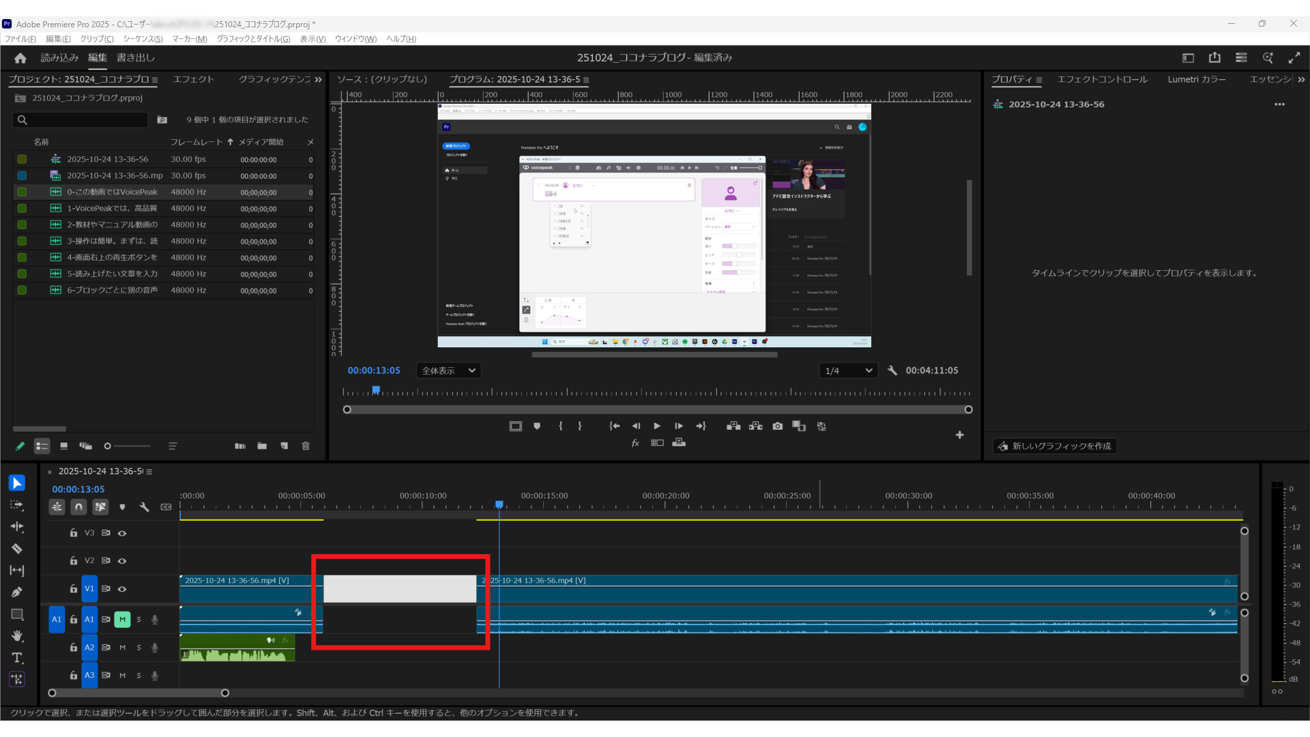Click 新しいグラフィックを作成 button

point(1055,446)
